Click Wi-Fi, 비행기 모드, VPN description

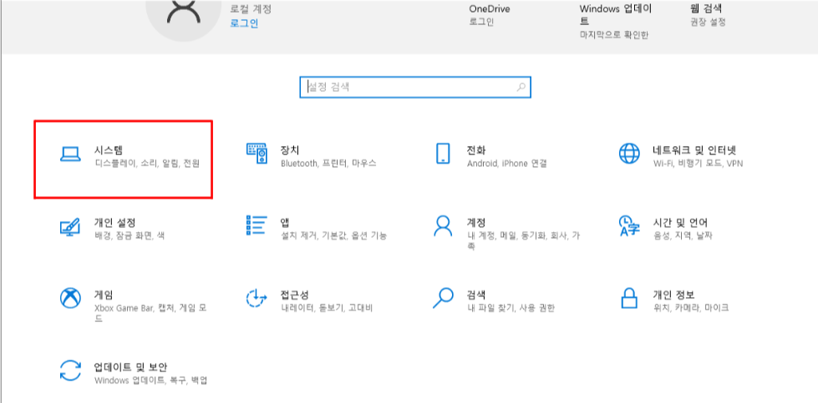[x=698, y=164]
